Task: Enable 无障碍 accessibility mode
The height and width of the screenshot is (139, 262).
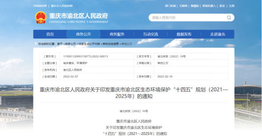Action: pos(183,6)
